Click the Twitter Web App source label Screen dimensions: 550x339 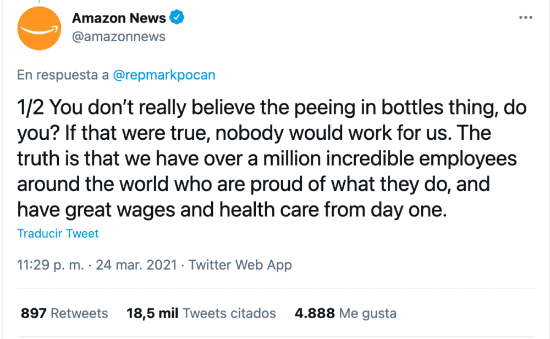click(x=240, y=265)
